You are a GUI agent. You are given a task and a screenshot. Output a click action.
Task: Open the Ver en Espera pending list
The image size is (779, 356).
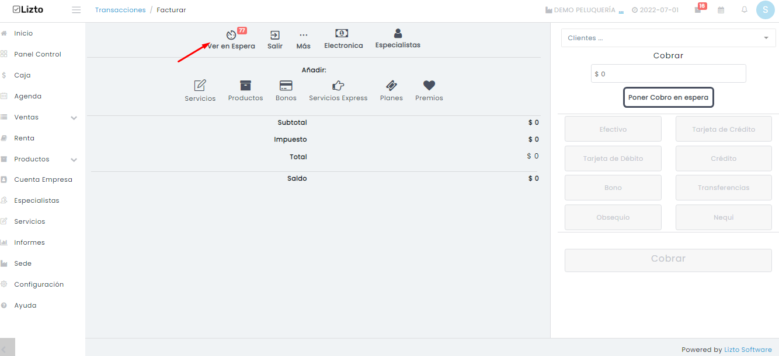coord(231,36)
